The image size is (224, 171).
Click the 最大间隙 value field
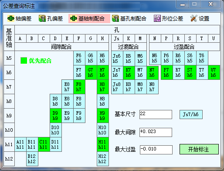pyautogui.click(x=156, y=132)
